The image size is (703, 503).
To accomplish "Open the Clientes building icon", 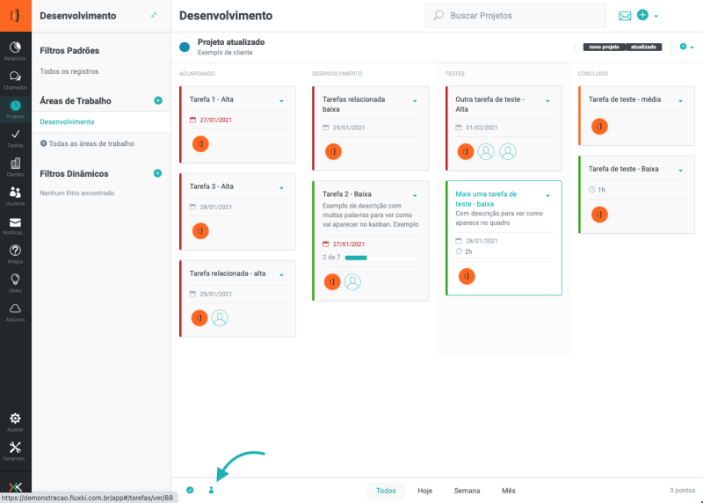I will click(x=15, y=164).
